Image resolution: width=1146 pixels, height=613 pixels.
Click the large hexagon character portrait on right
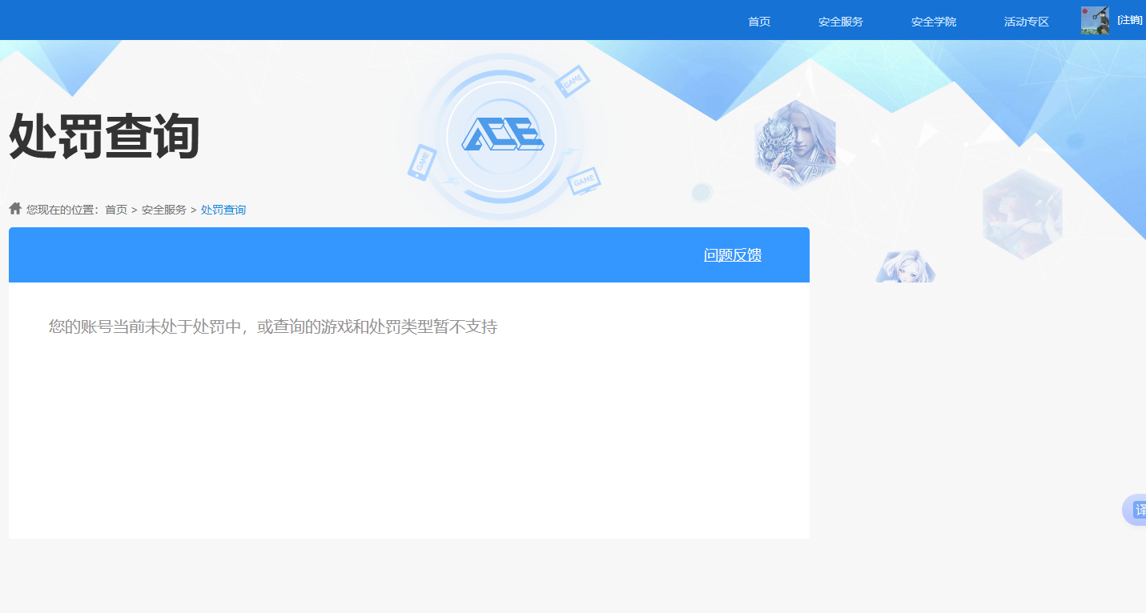pos(1022,214)
